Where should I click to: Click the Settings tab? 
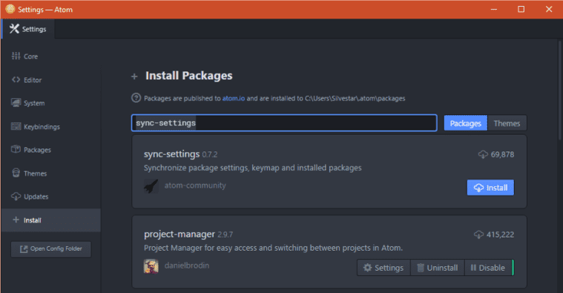28,29
